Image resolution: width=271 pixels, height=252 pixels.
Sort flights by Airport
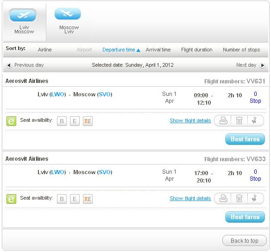coord(84,50)
